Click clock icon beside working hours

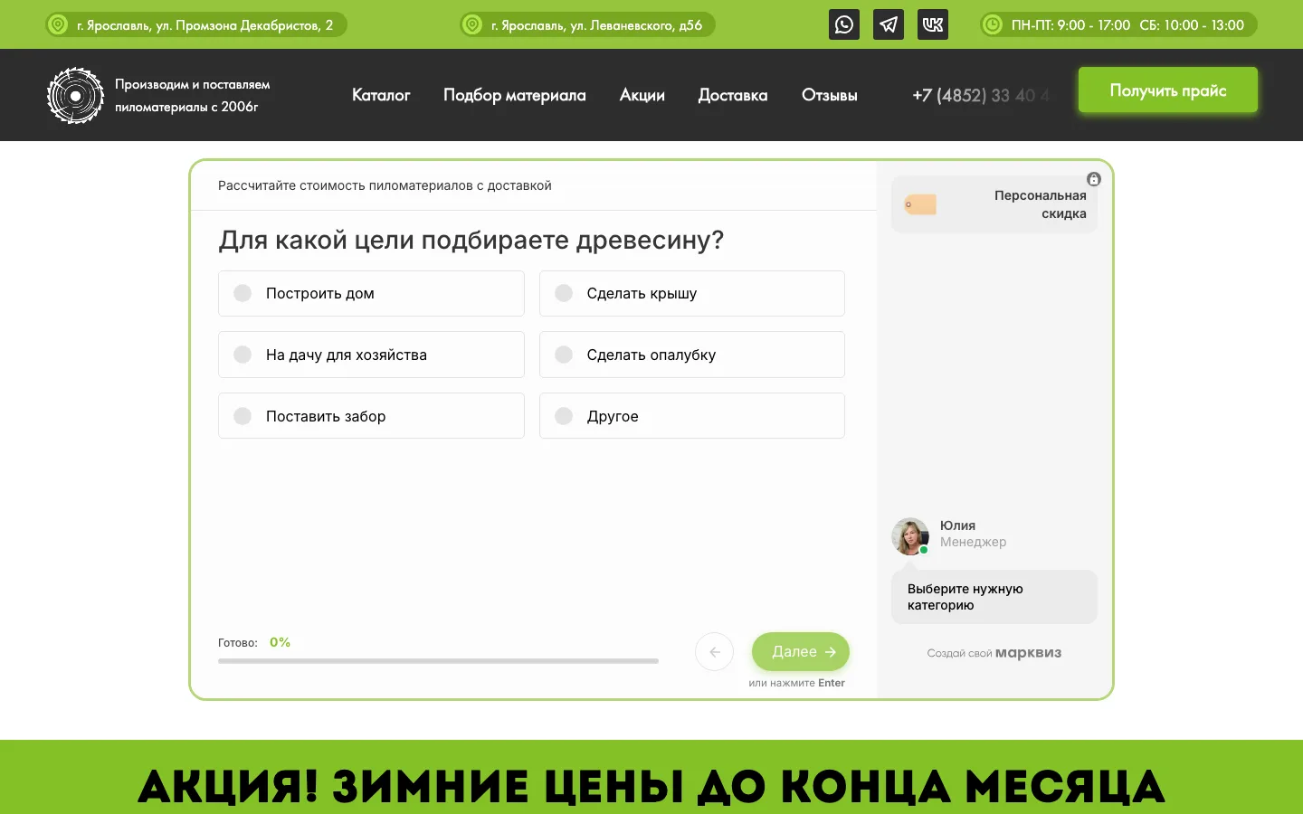click(x=993, y=25)
